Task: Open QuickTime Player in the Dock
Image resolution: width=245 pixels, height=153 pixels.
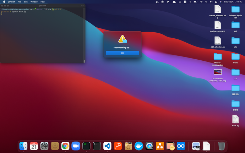Action: pyautogui.click(x=149, y=146)
